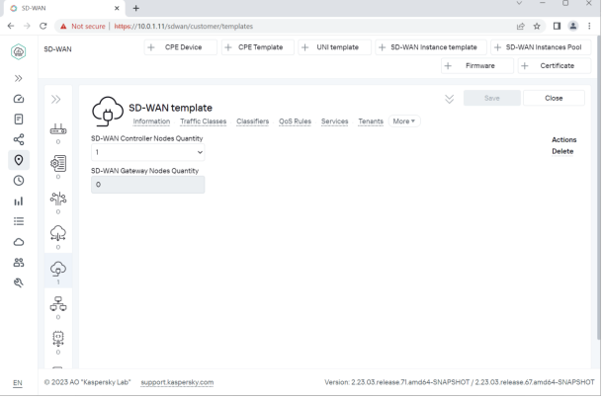Switch language via EN selector
This screenshot has height=400, width=602.
pyautogui.click(x=17, y=383)
